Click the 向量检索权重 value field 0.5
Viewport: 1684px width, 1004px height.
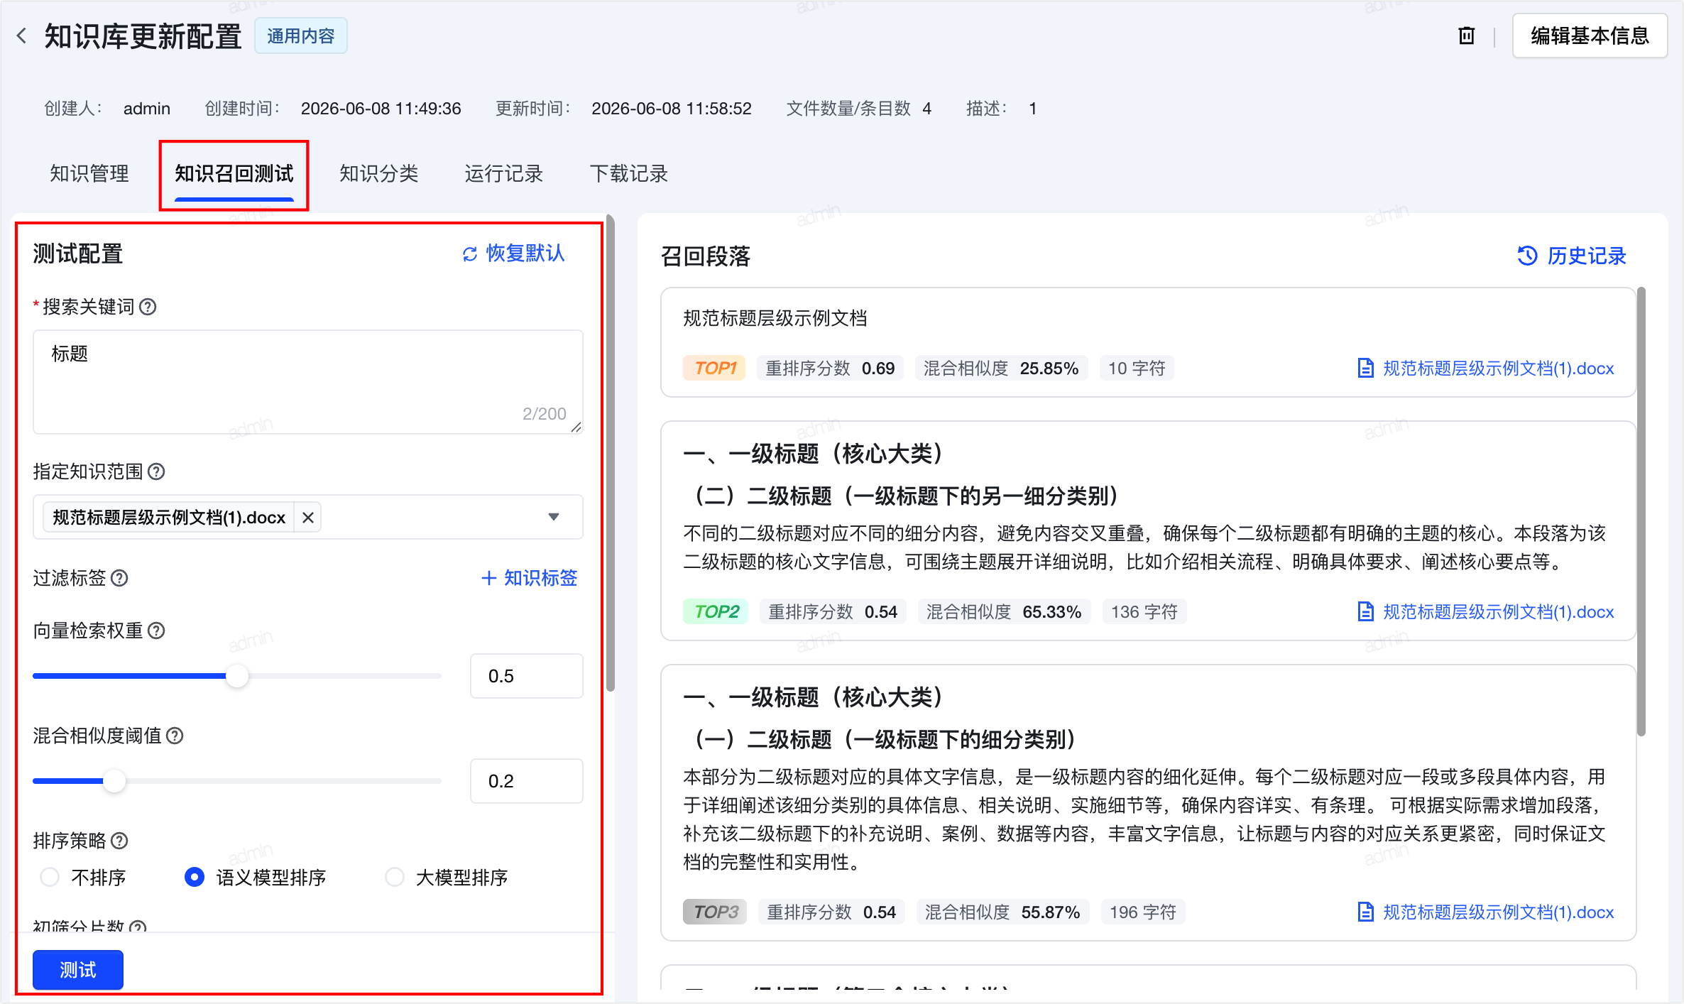pos(527,676)
